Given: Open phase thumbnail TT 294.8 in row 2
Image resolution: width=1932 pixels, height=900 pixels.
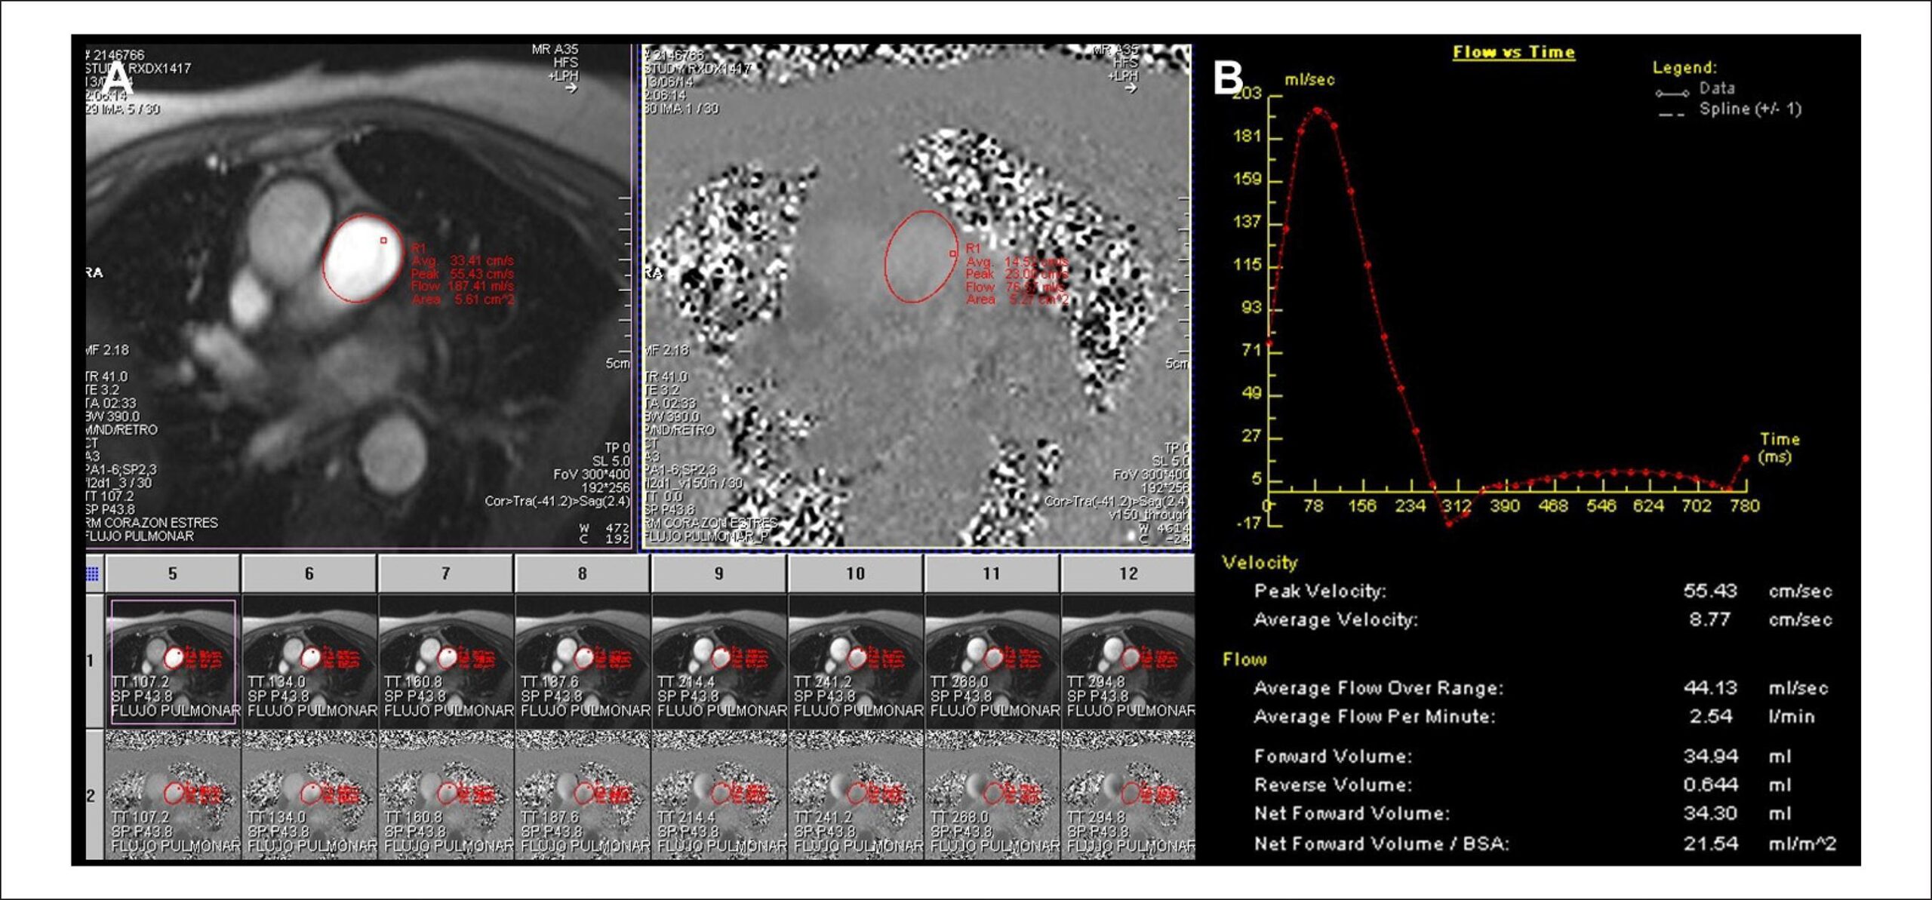Looking at the screenshot, I should pyautogui.click(x=1128, y=795).
